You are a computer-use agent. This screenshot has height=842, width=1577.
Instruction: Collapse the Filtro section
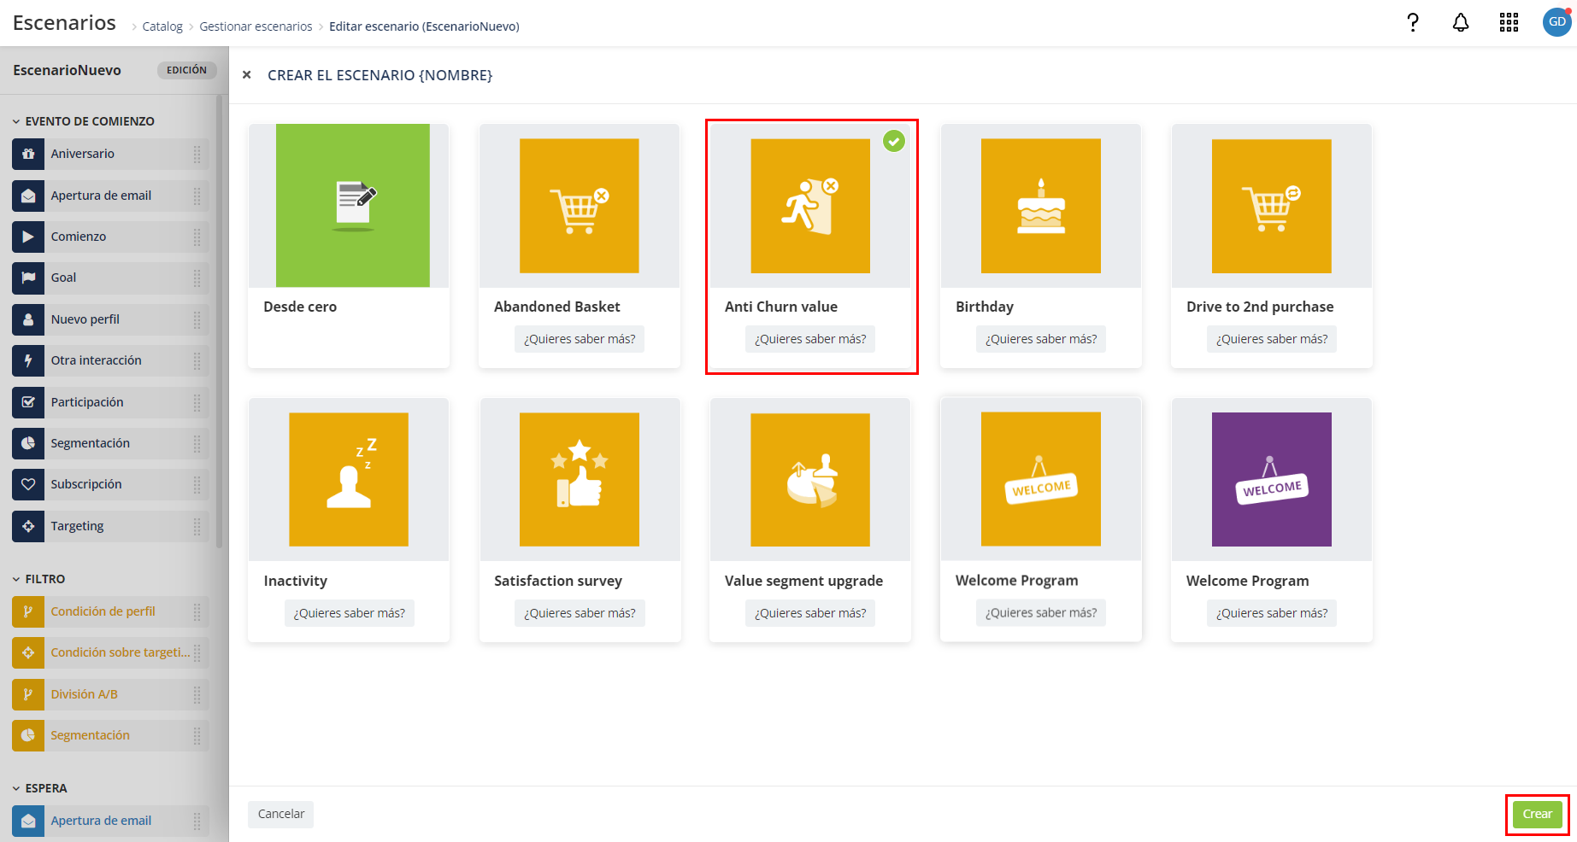pyautogui.click(x=16, y=579)
